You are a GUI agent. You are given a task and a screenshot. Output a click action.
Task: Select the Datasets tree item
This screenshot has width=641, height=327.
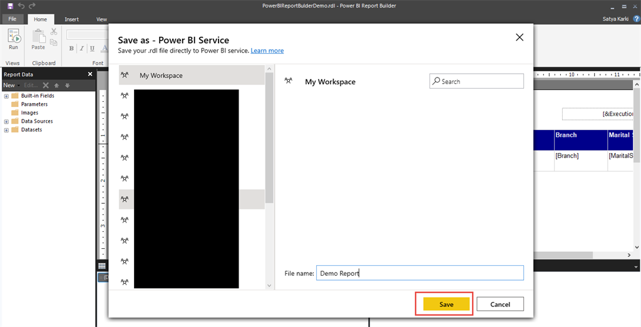click(31, 130)
